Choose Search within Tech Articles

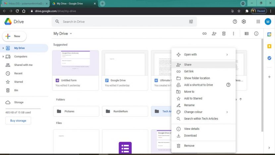203,119
